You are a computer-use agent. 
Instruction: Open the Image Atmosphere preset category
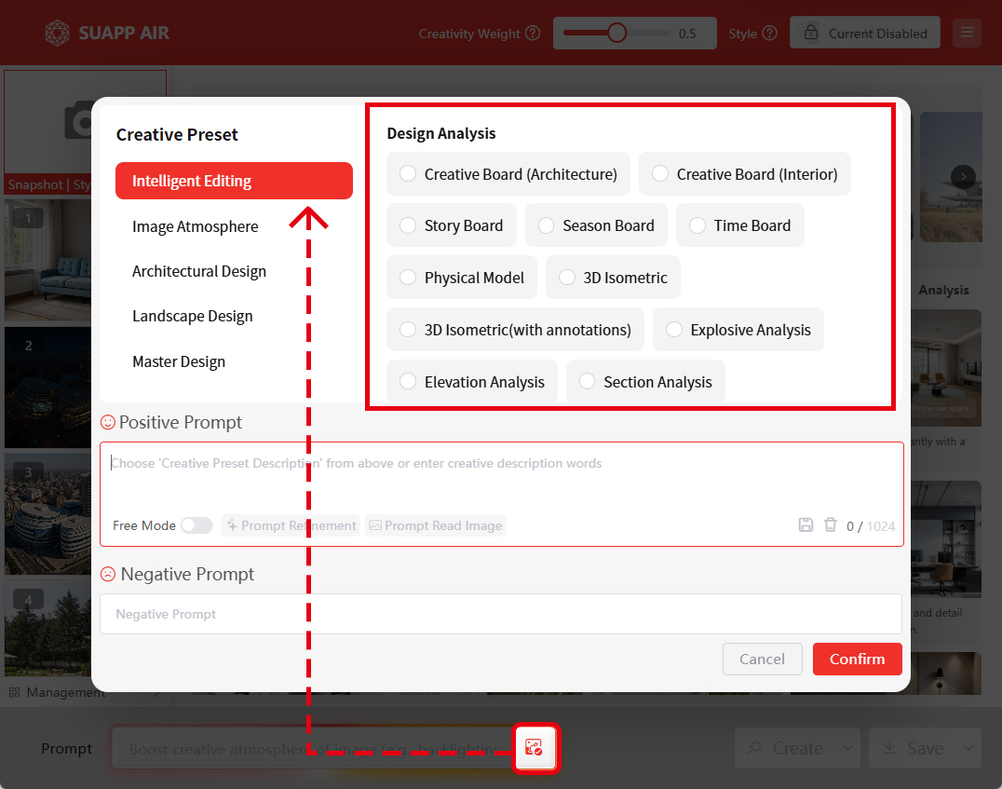(196, 226)
